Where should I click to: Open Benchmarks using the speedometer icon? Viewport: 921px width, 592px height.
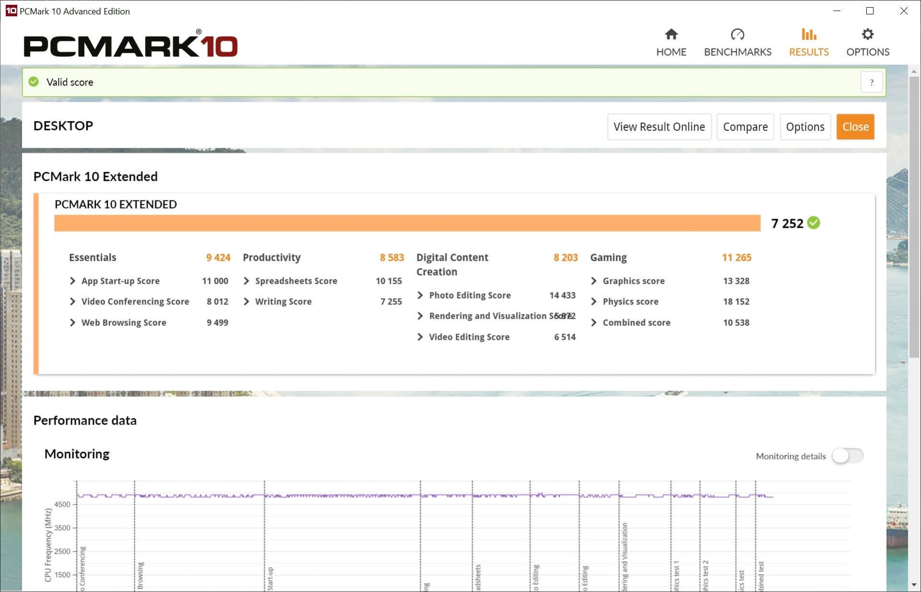[x=737, y=34]
